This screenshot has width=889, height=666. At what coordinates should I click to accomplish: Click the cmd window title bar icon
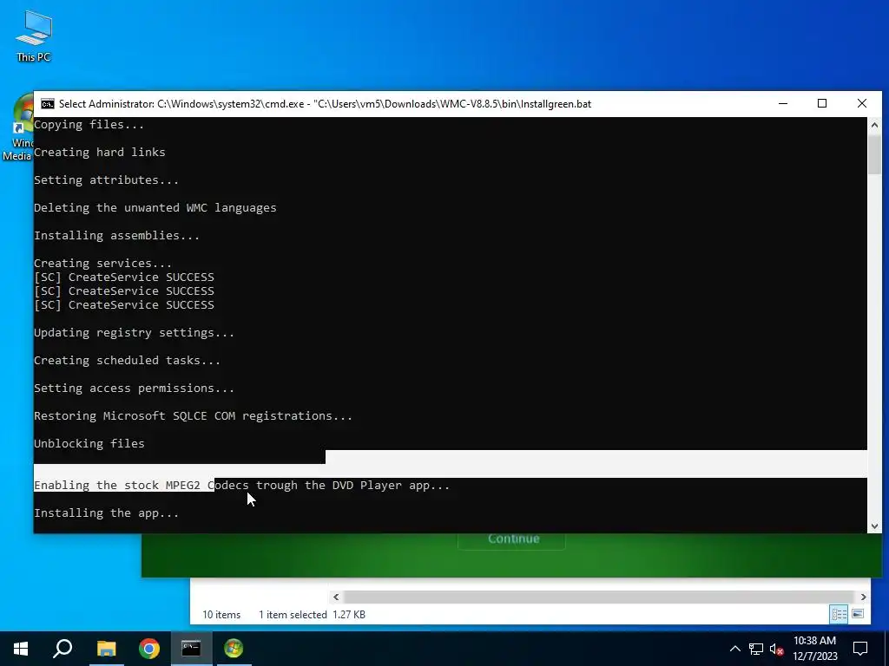[48, 104]
